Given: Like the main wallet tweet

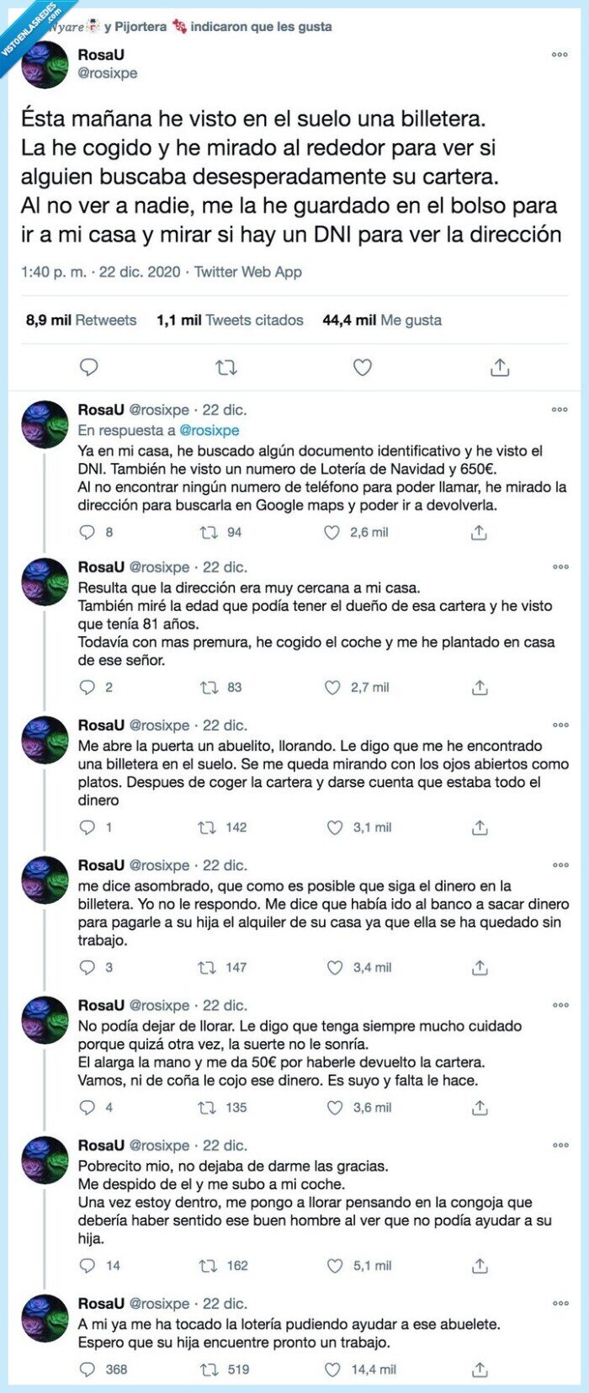Looking at the screenshot, I should coord(363,366).
